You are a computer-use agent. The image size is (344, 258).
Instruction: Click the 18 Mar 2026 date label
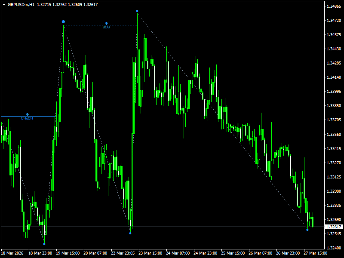(13, 253)
